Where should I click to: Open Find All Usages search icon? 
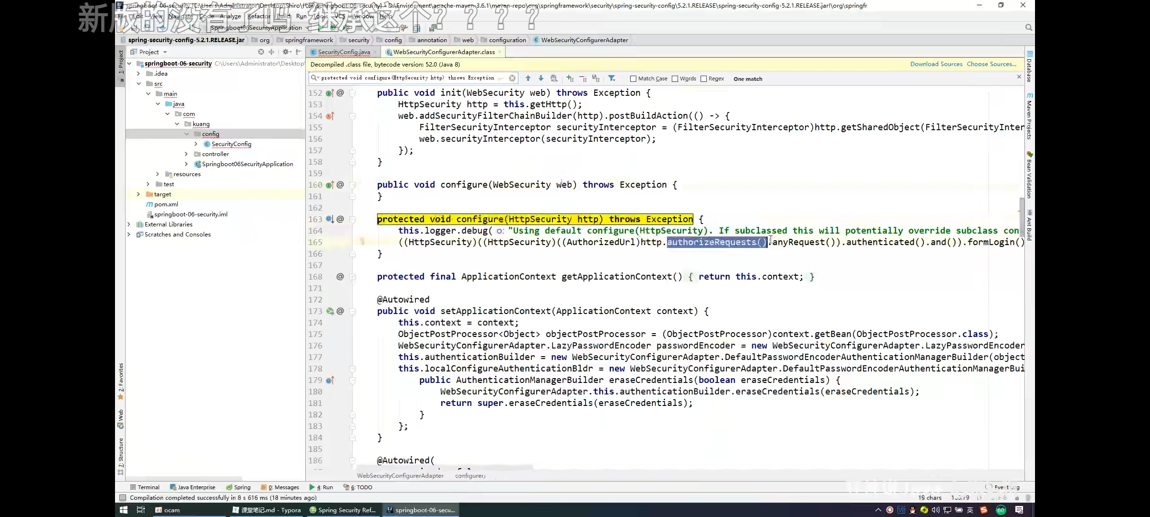554,78
